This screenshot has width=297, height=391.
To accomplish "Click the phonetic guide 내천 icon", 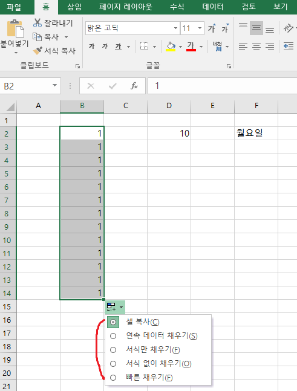I will [217, 47].
